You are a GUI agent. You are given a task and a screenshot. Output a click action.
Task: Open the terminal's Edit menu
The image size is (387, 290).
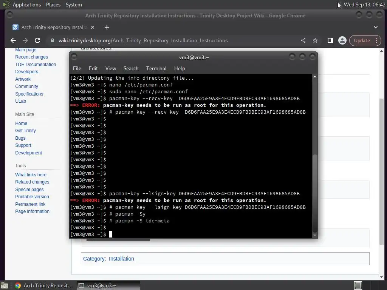point(93,69)
